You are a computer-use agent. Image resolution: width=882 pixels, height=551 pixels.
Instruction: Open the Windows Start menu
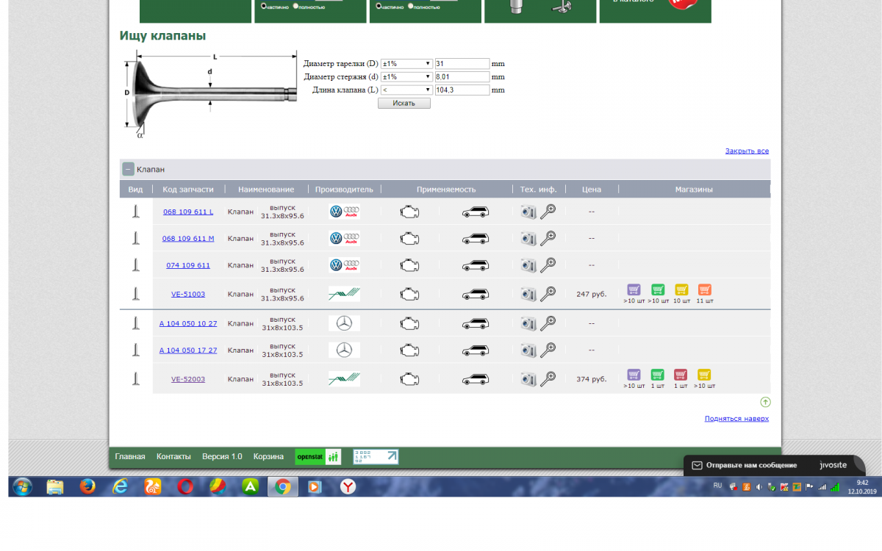[x=22, y=486]
